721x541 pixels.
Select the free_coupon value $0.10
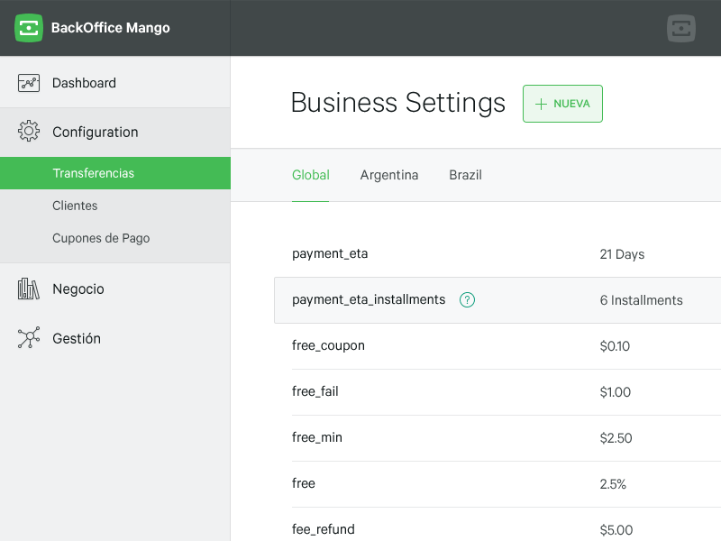click(615, 346)
